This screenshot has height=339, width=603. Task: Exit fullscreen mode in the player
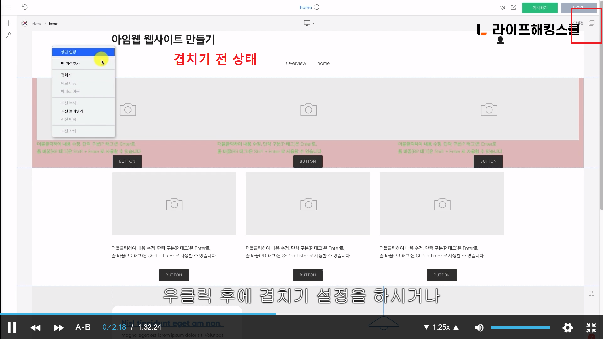(x=591, y=327)
